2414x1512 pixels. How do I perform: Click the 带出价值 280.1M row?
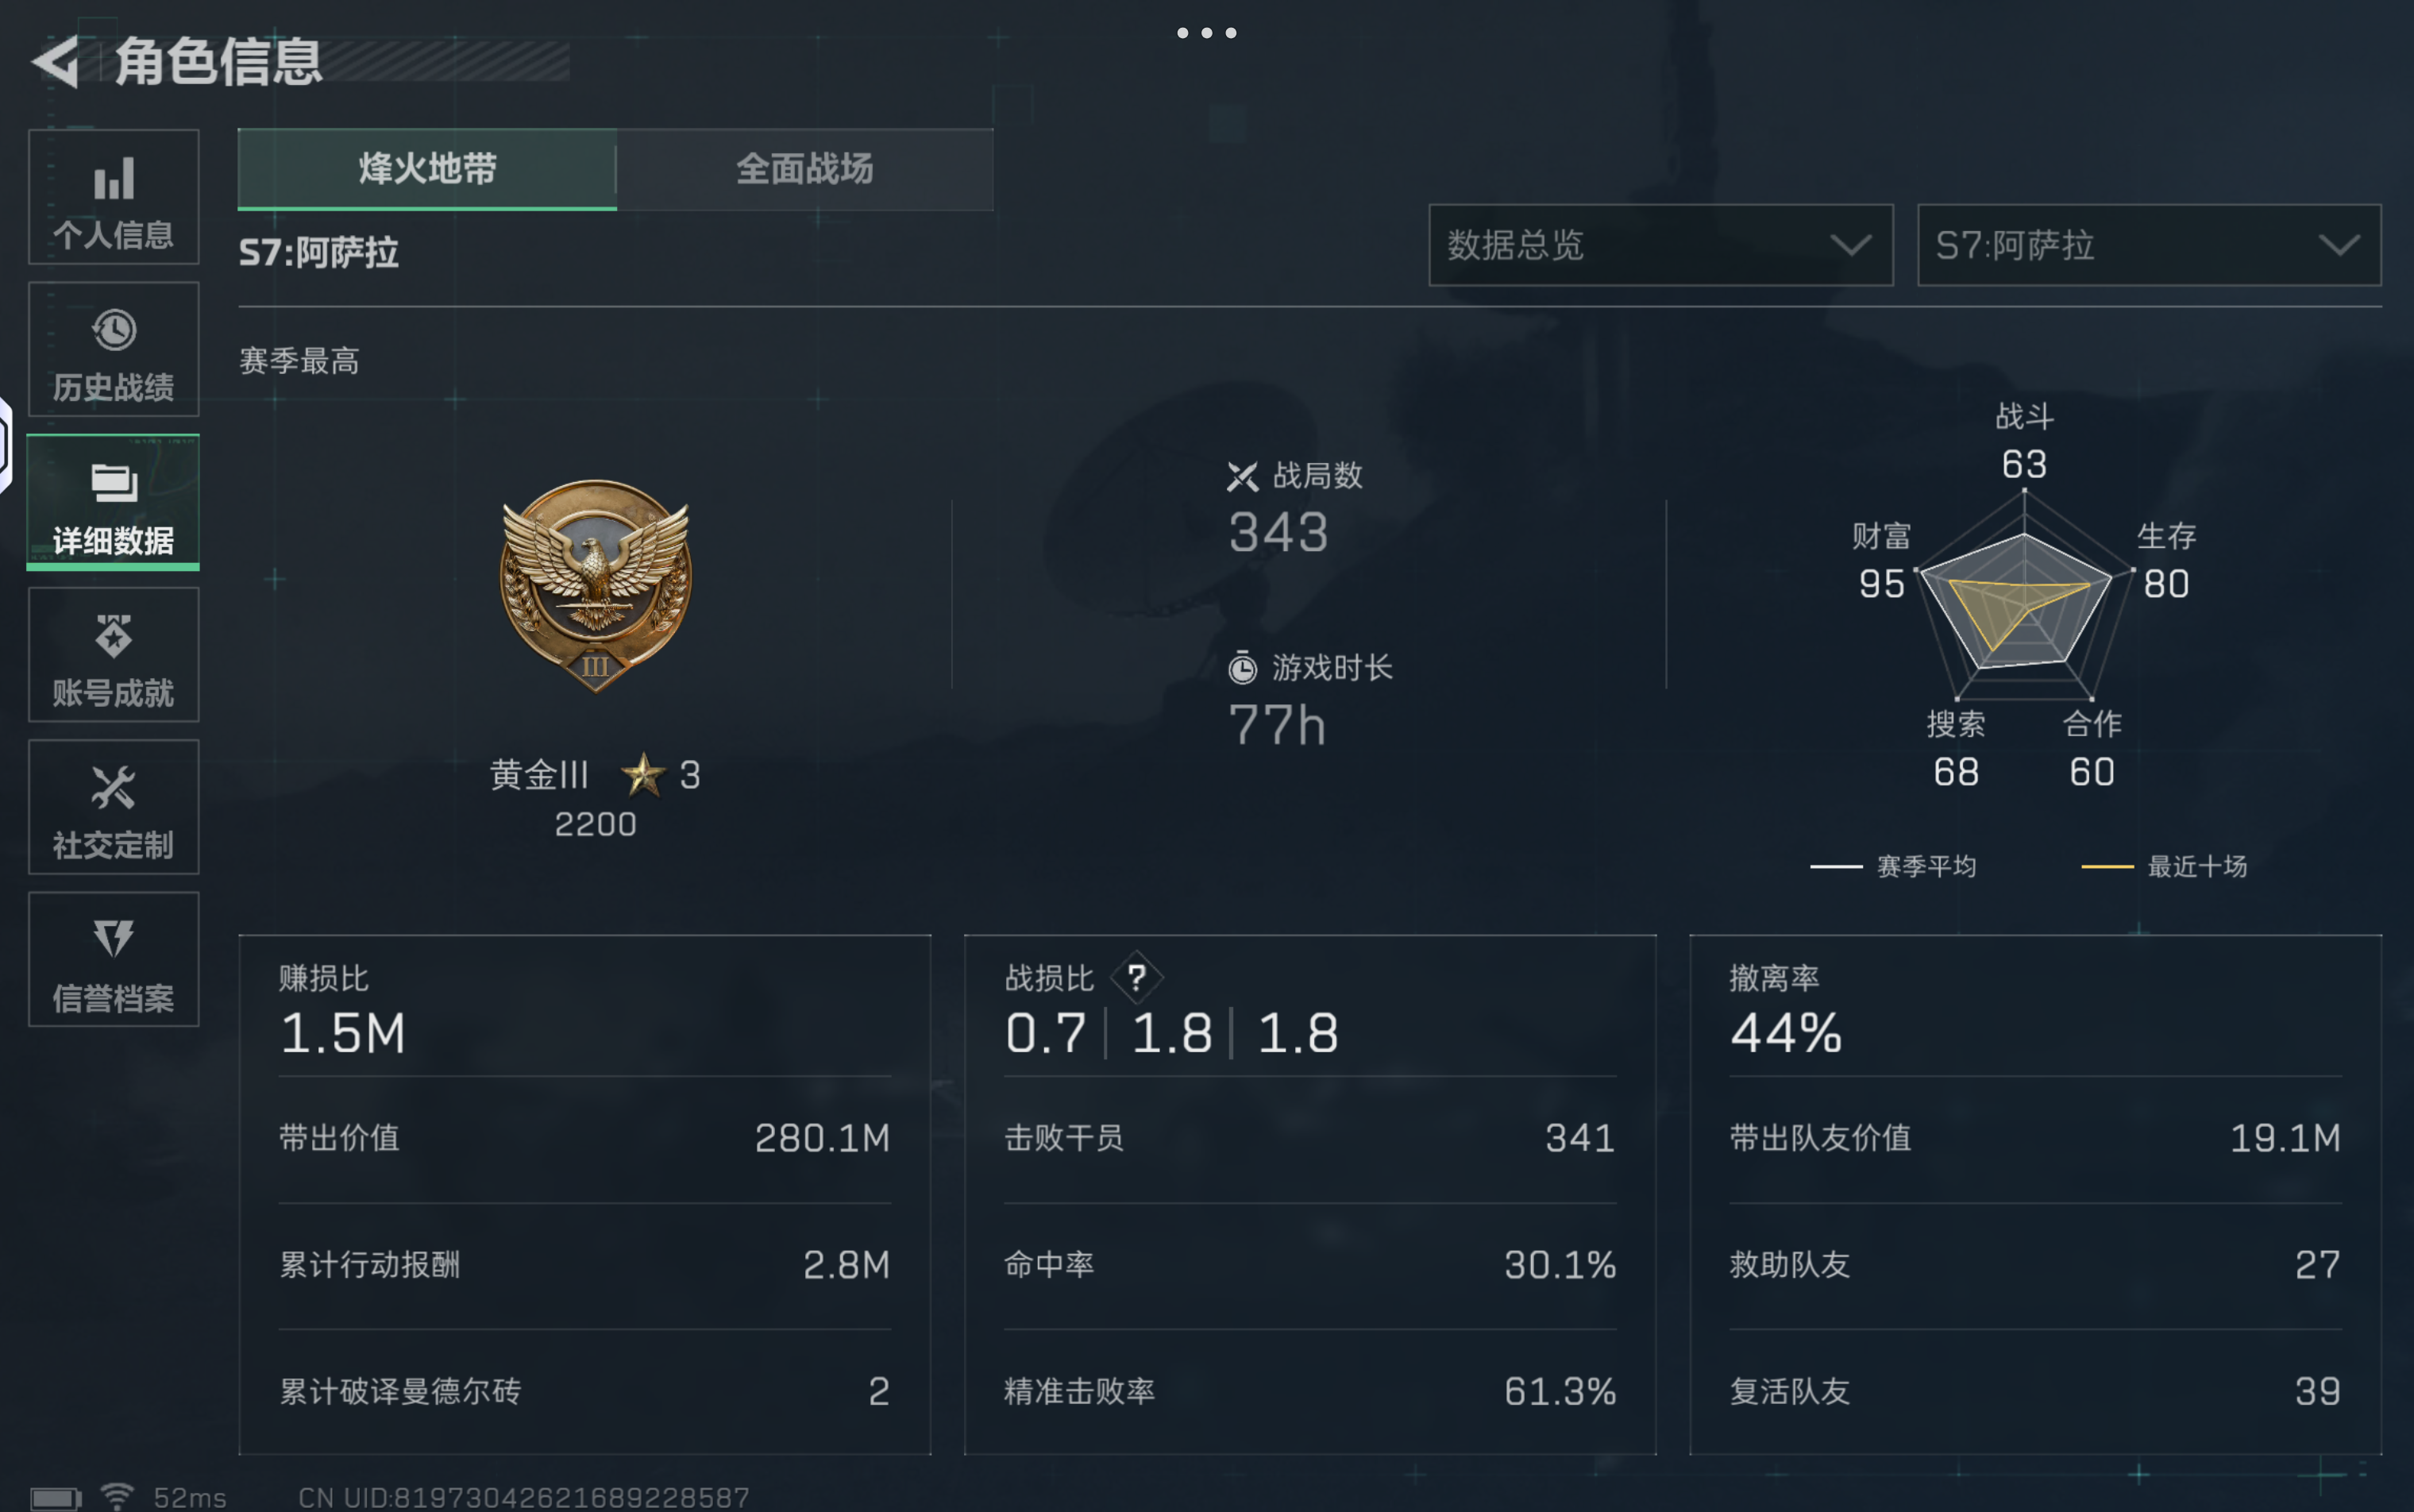coord(584,1138)
